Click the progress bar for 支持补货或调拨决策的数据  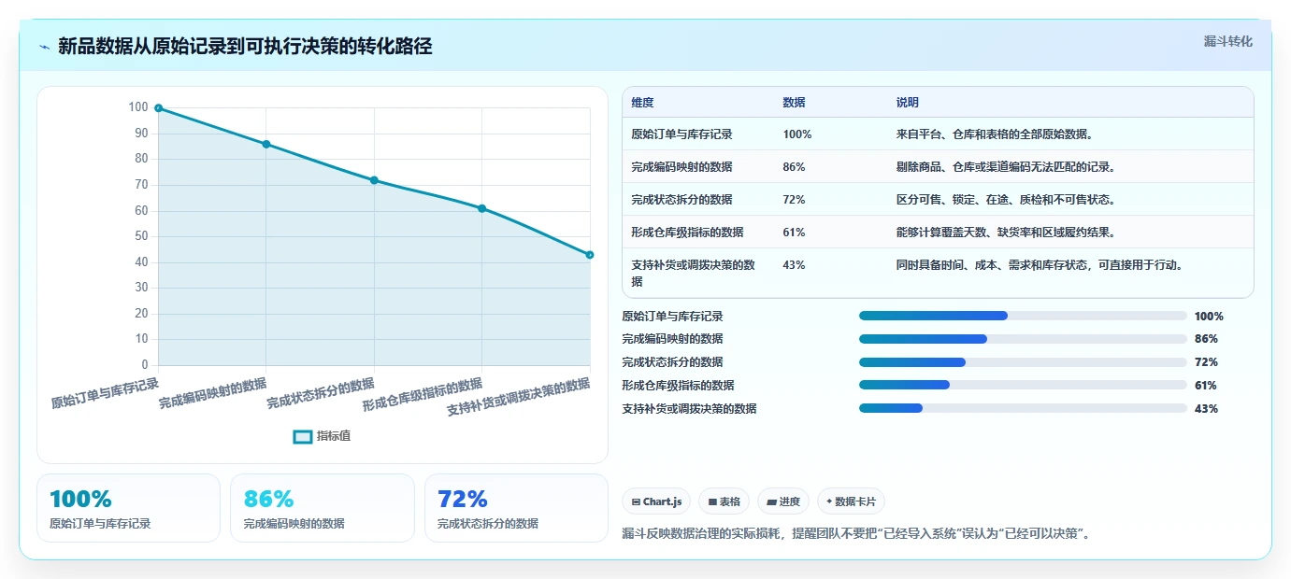[1023, 408]
